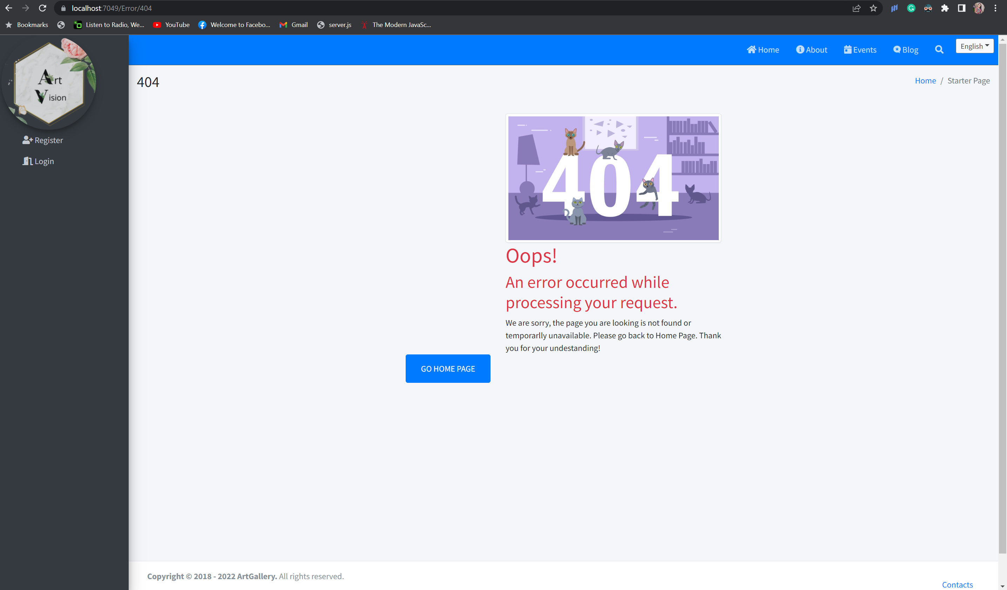Screen dimensions: 1007x590
Task: Bookmark this page with the star icon
Action: [x=873, y=8]
